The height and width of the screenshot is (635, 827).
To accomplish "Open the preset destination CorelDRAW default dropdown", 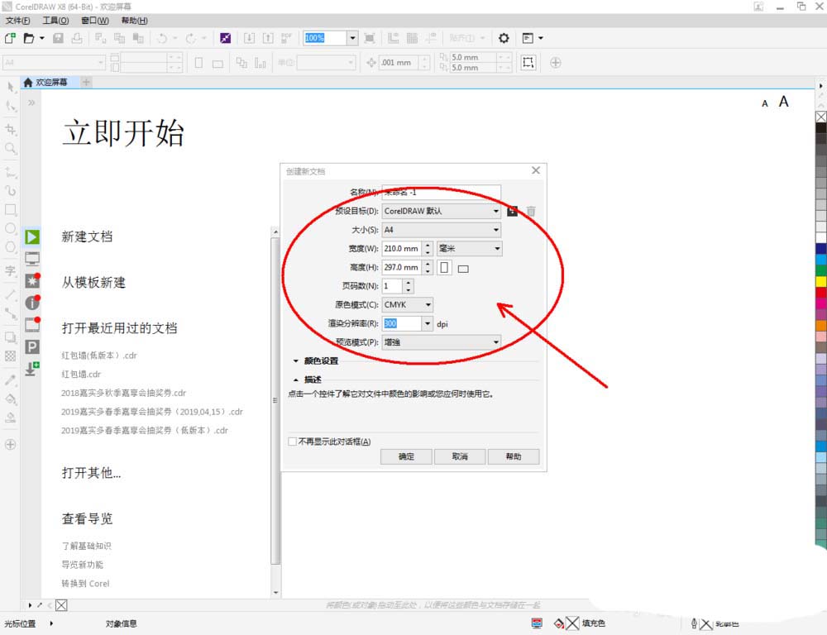I will 442,211.
